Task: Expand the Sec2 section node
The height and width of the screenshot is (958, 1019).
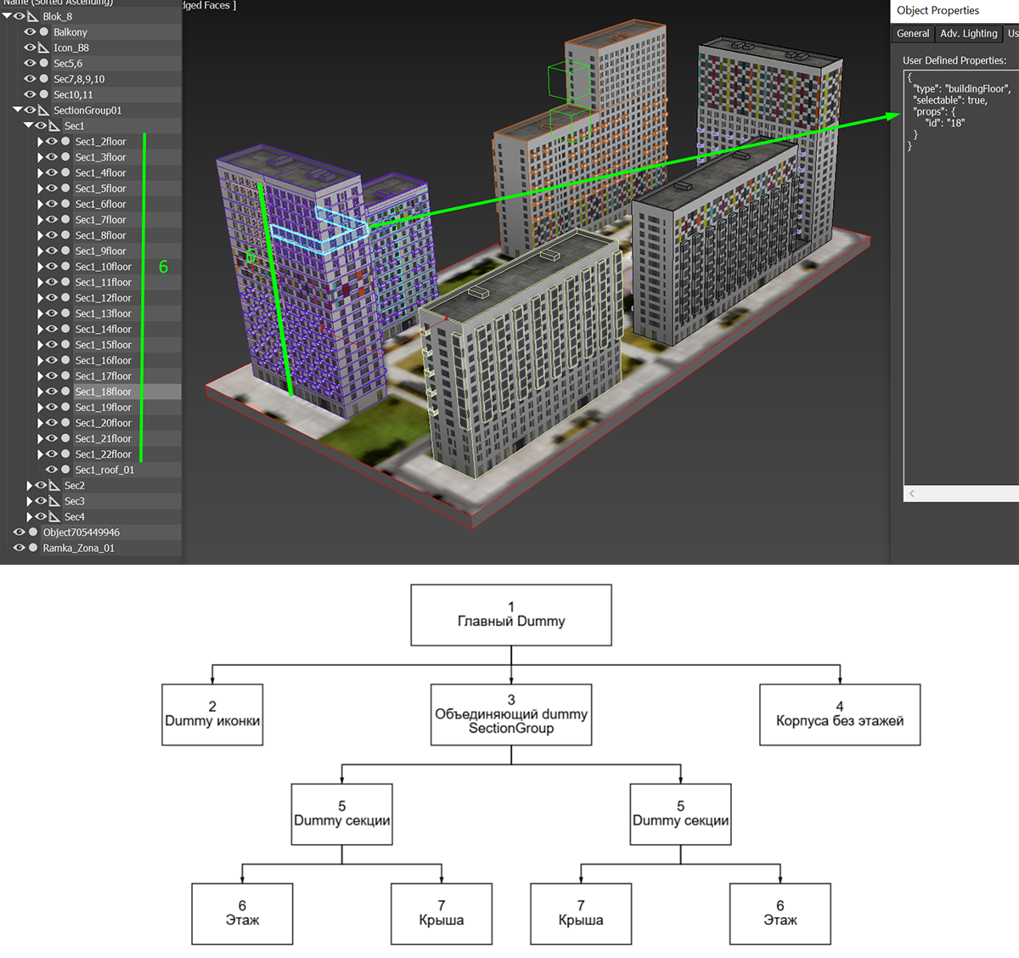Action: point(29,486)
